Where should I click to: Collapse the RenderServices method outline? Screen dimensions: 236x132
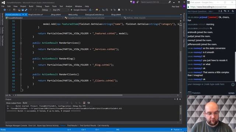point(21,43)
